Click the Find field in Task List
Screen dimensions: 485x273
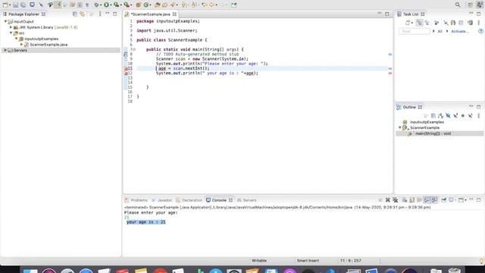click(415, 31)
